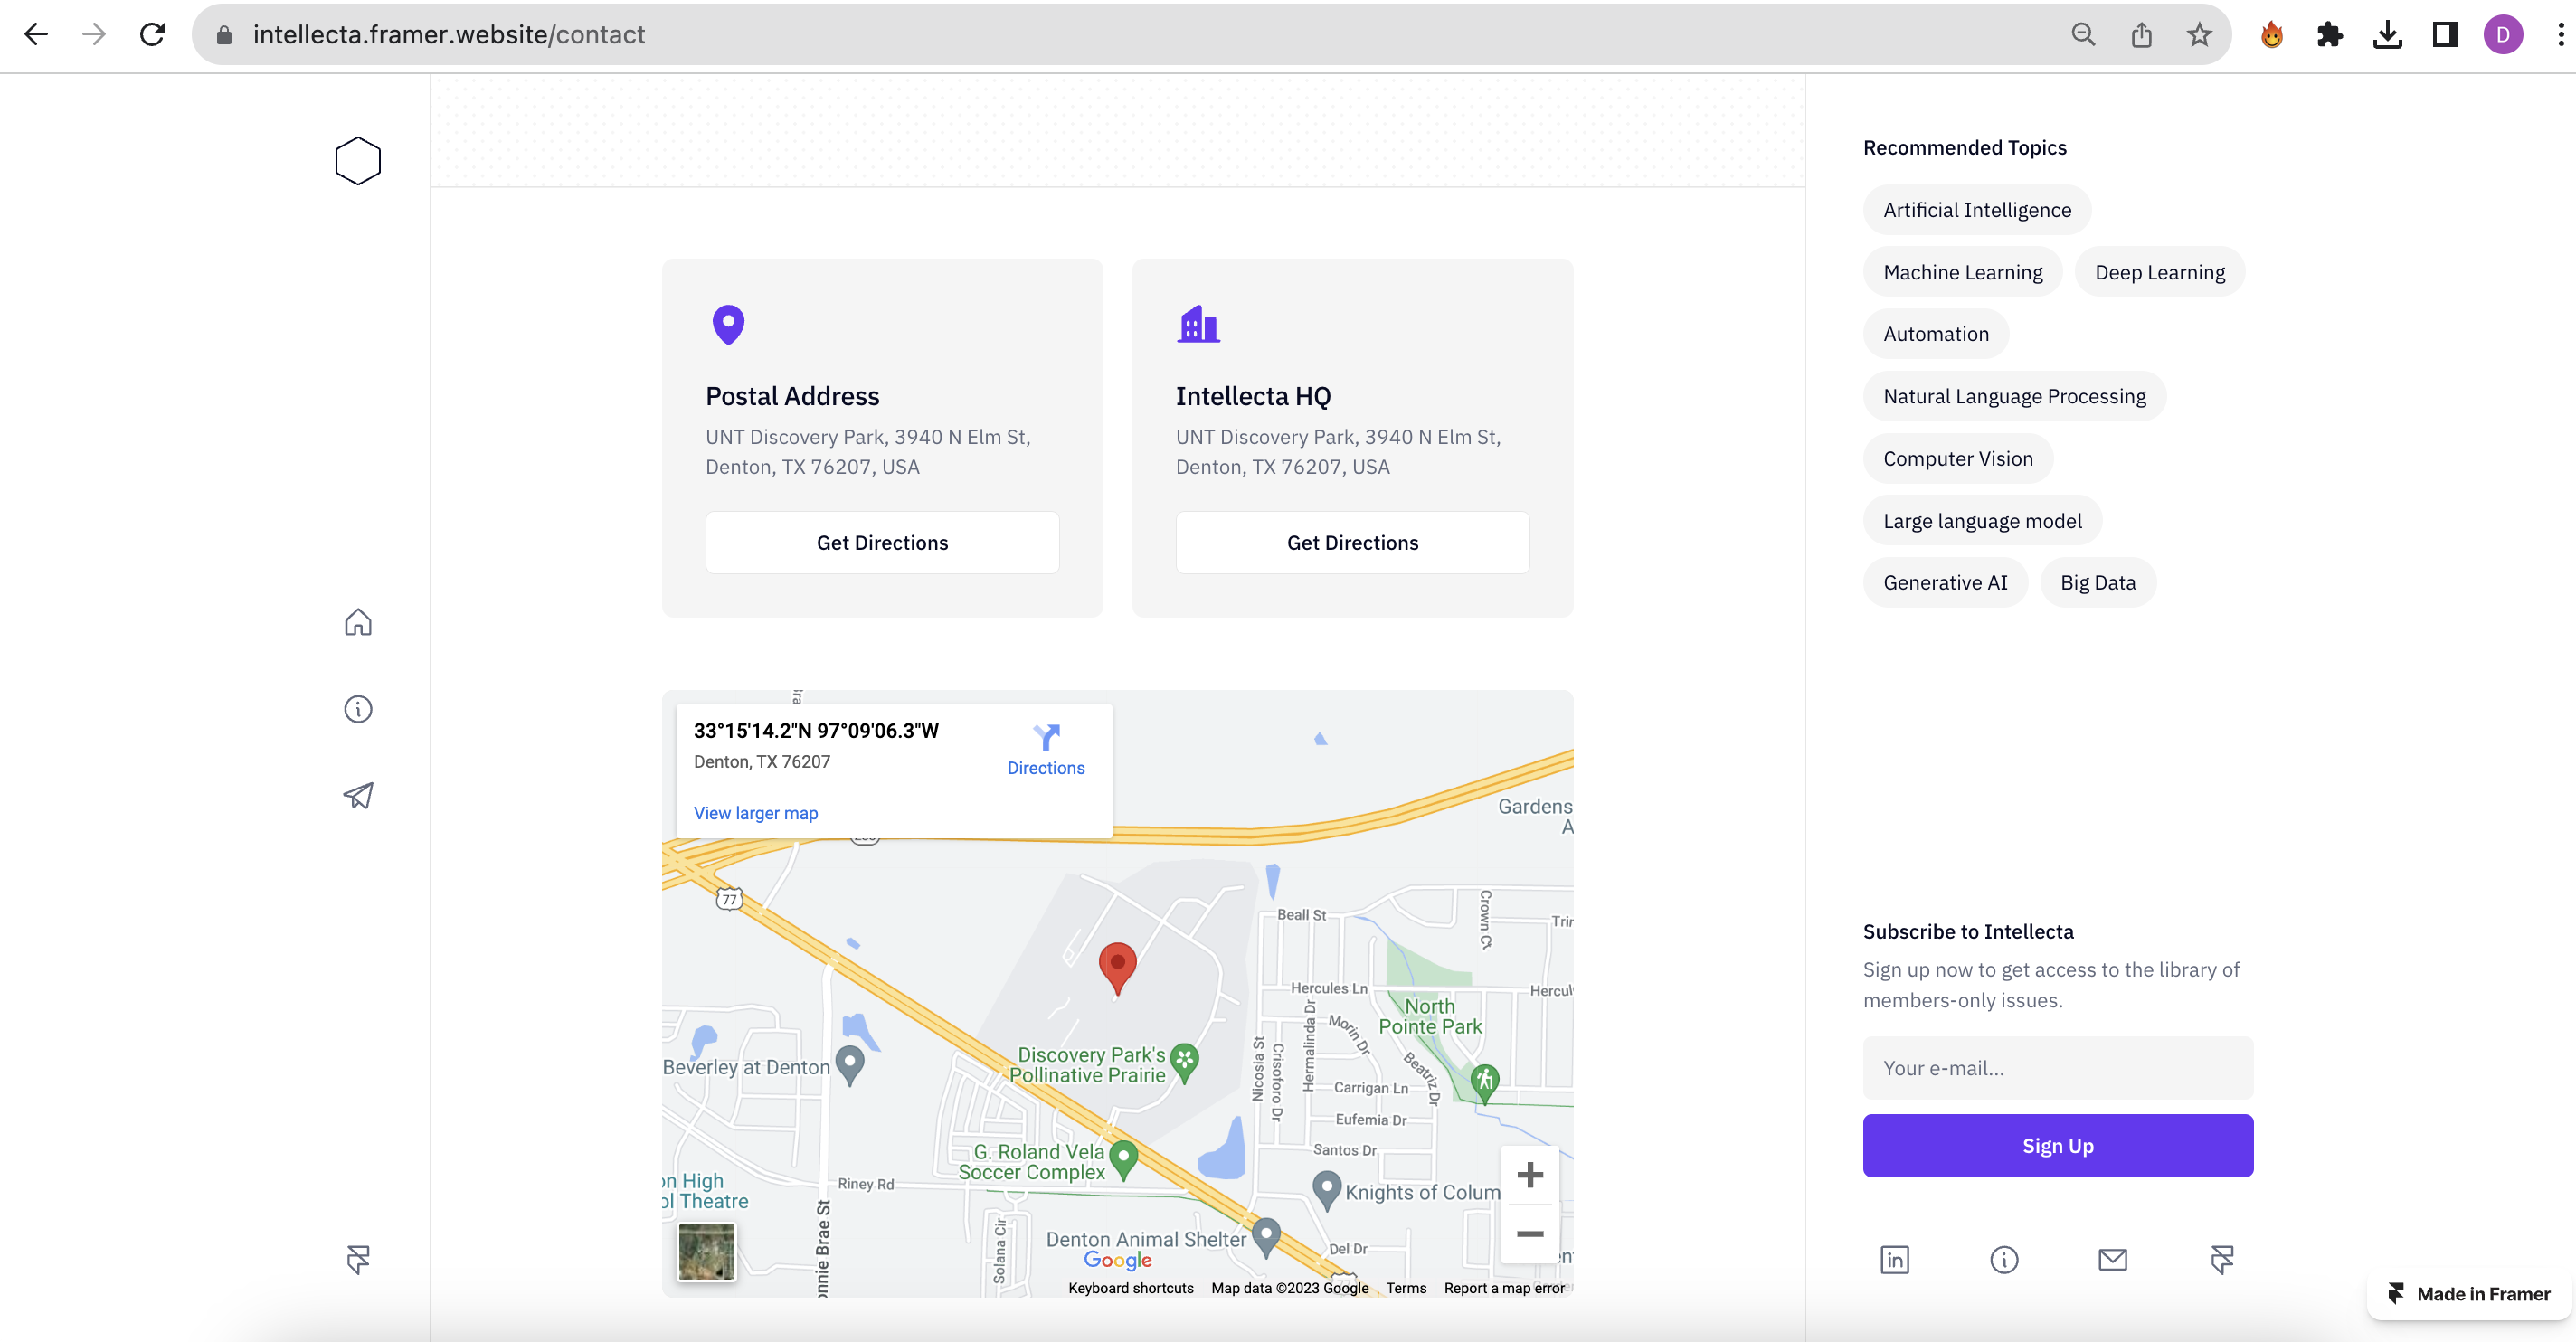
Task: Click Get Directions under Postal Address
Action: click(882, 543)
